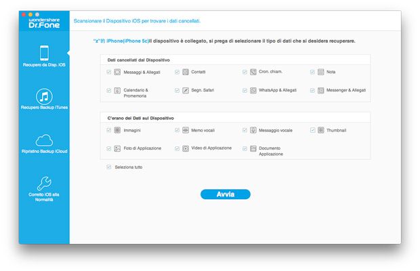This screenshot has width=420, height=271.
Task: Open Ripristino Backup iCloud cloud icon
Action: point(43,140)
